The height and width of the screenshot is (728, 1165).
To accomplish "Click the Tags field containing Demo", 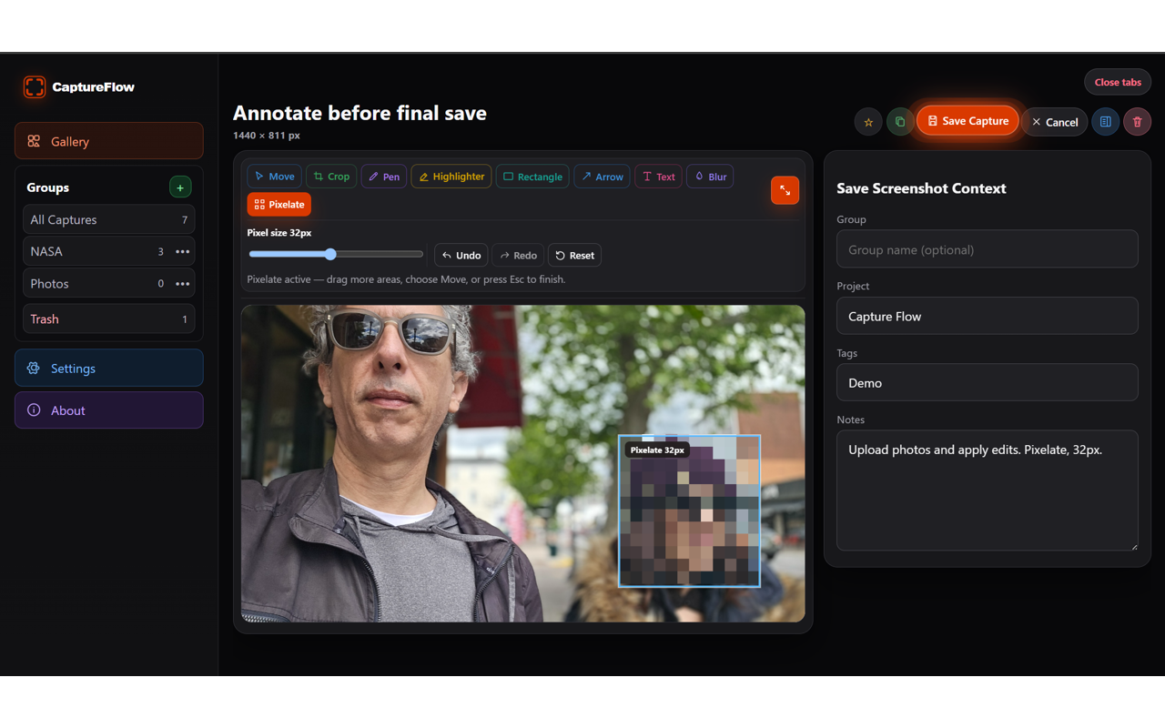I will click(x=988, y=382).
